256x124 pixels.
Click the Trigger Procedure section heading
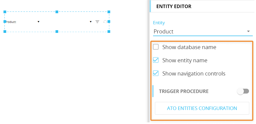[184, 91]
